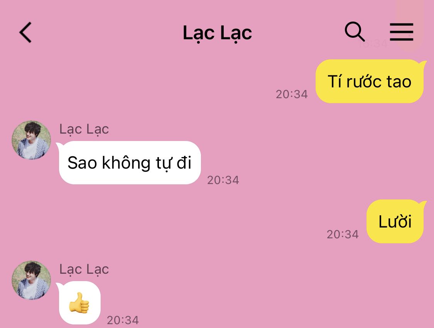Screen dimensions: 434x328
Task: Select the "Sao không tự đi" bubble
Action: tap(129, 162)
